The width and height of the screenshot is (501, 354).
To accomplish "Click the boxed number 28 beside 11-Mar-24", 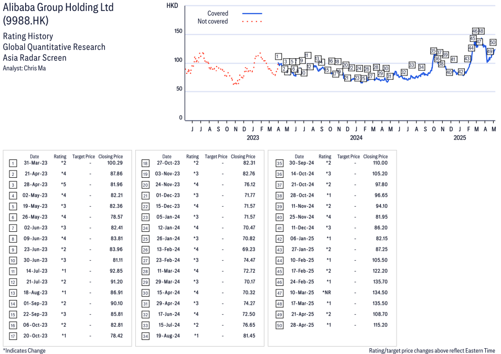I will click(x=145, y=271).
